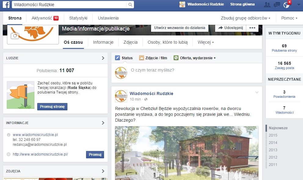This screenshot has height=180, width=303.
Task: Click the tel. 32 248 60 97 text
Action: pos(27,140)
